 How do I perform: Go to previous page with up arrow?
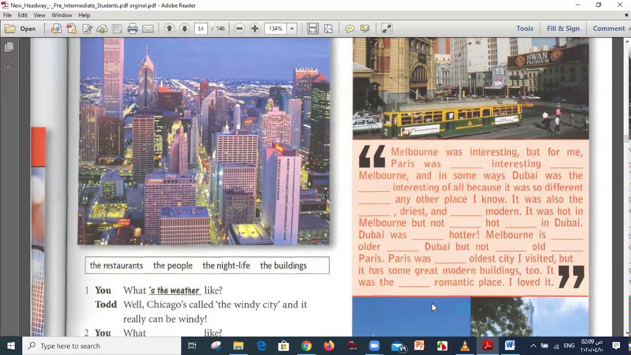(169, 29)
